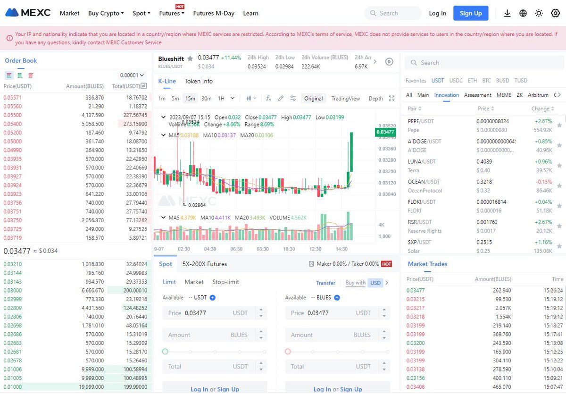Click the Total(USDT) column toggle icon
Viewport: 566px width, 394px height.
coord(144,86)
